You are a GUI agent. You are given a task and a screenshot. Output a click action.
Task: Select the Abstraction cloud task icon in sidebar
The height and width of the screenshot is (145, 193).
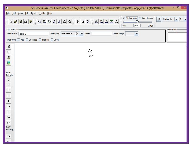tap(9, 52)
